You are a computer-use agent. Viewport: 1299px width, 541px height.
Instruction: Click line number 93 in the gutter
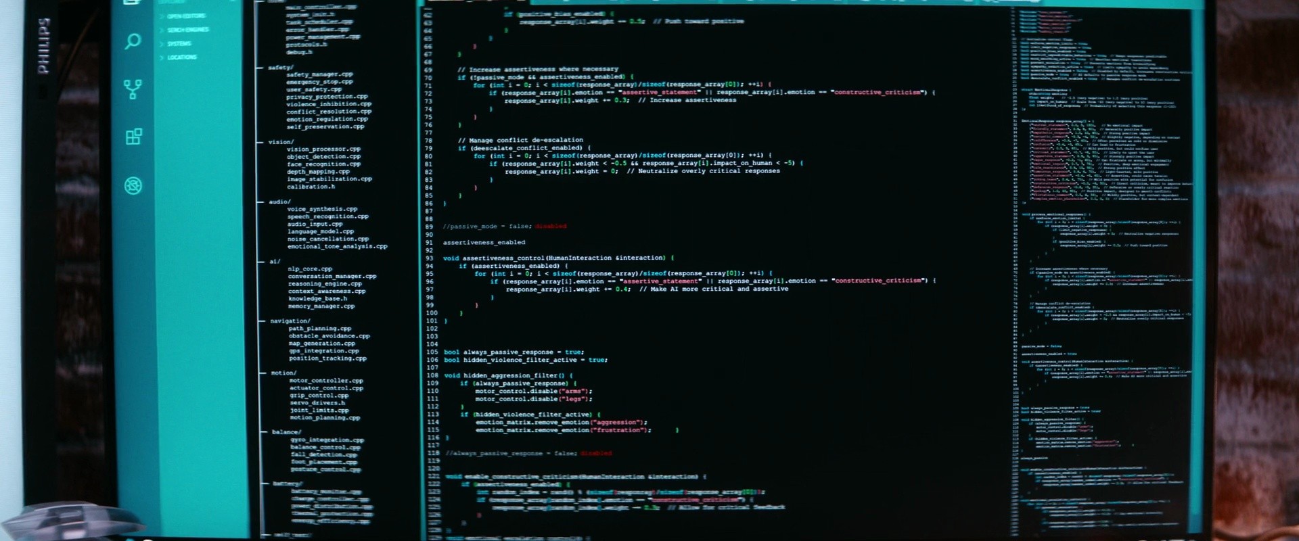tap(430, 258)
